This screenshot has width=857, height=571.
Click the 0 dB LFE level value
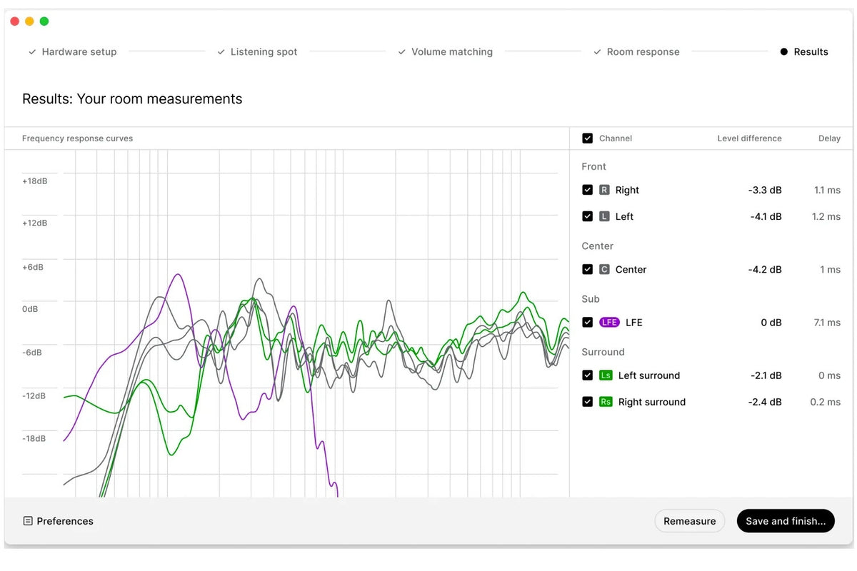pyautogui.click(x=771, y=323)
